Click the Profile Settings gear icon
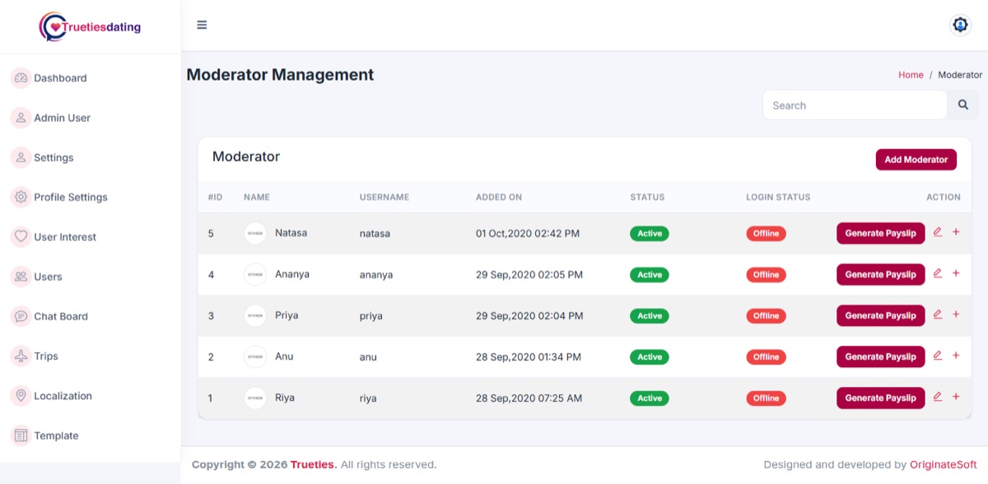 21,198
